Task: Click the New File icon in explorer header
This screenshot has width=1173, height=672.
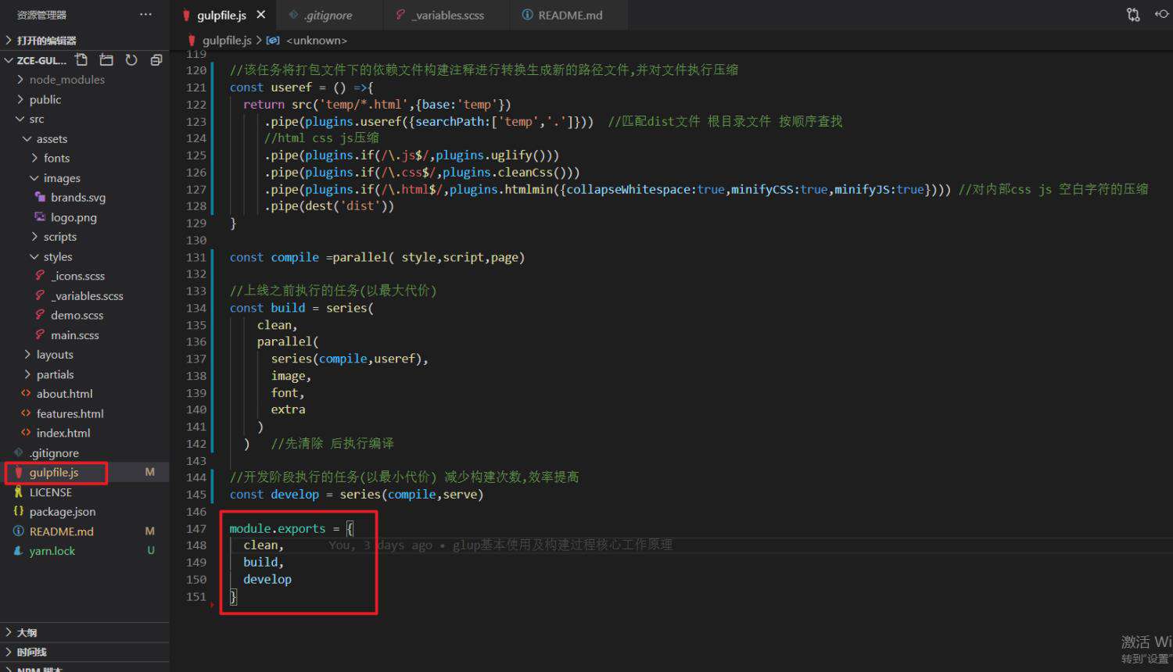Action: pos(81,60)
